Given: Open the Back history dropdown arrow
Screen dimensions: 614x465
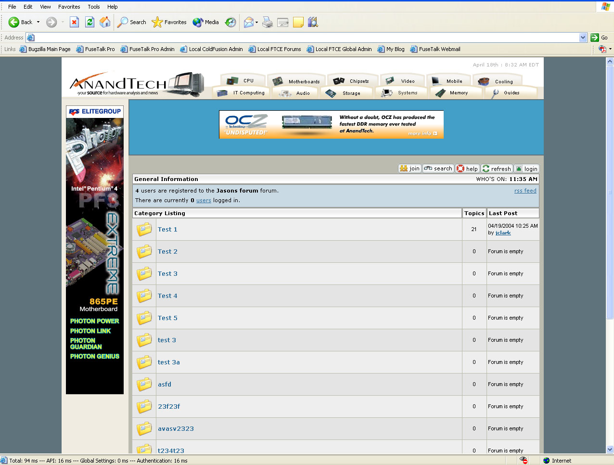Looking at the screenshot, I should coord(38,22).
